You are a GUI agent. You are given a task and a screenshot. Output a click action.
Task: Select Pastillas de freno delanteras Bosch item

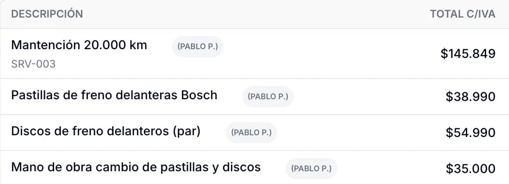coord(114,95)
